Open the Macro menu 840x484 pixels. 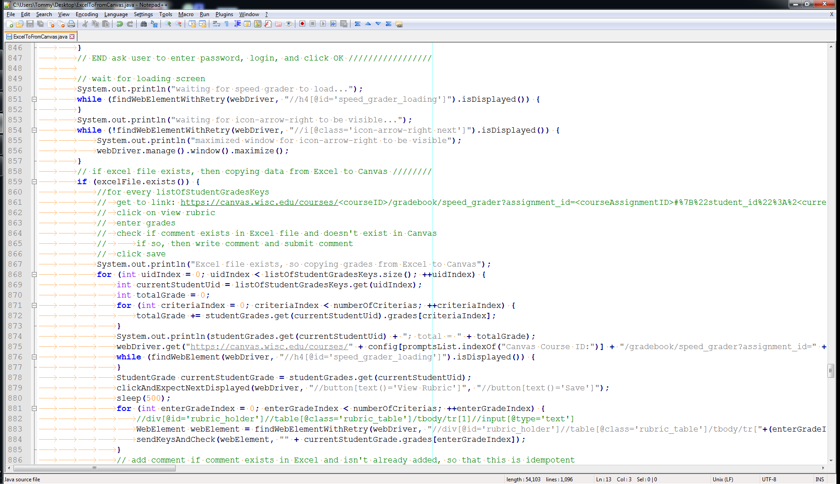[x=186, y=14]
